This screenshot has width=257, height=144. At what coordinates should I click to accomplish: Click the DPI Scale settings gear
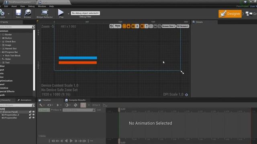pyautogui.click(x=186, y=95)
